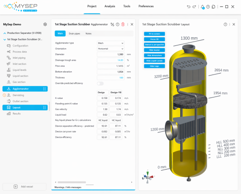Click the Focus 2D button
This screenshot has height=194, width=241.
pyautogui.click(x=154, y=39)
